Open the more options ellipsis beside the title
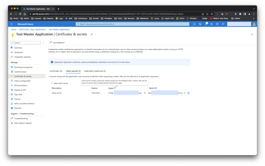265x166 pixels. coord(96,34)
